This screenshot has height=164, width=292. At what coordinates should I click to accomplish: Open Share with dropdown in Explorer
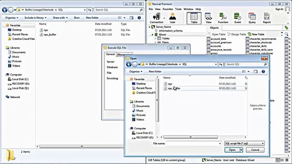coord(60,18)
